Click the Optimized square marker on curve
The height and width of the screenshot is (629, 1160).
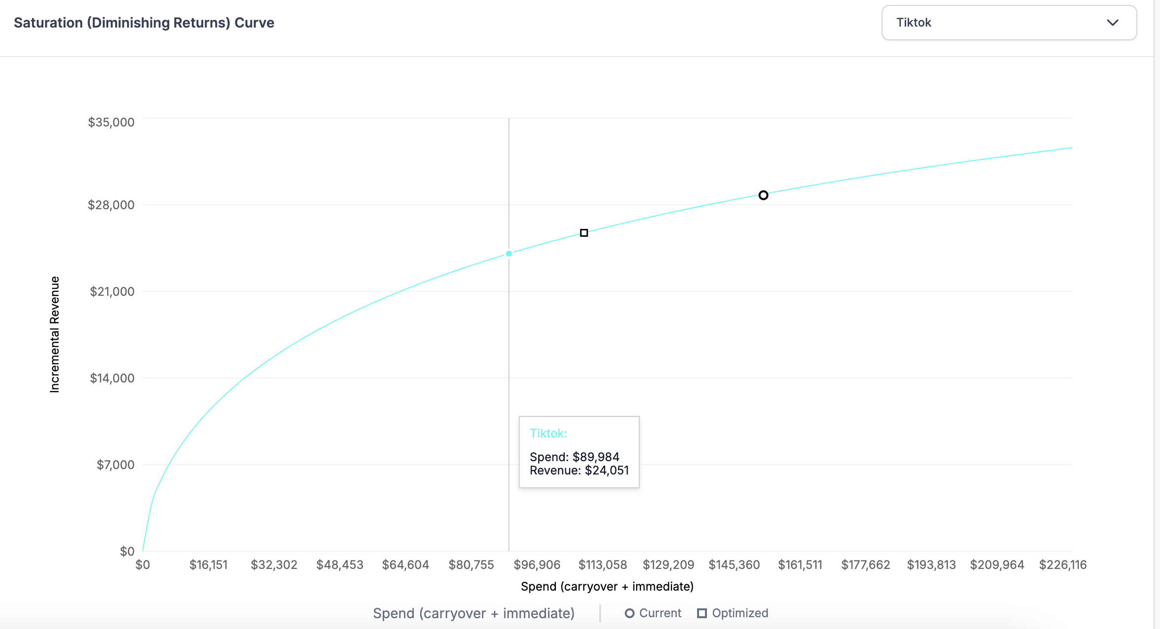[584, 233]
